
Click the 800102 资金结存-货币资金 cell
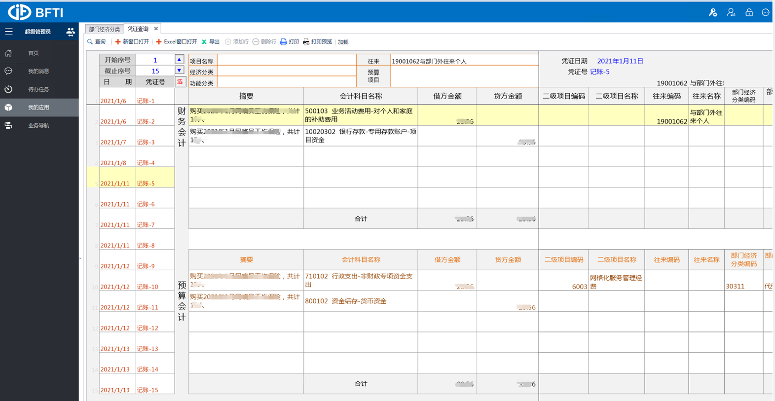click(x=361, y=301)
